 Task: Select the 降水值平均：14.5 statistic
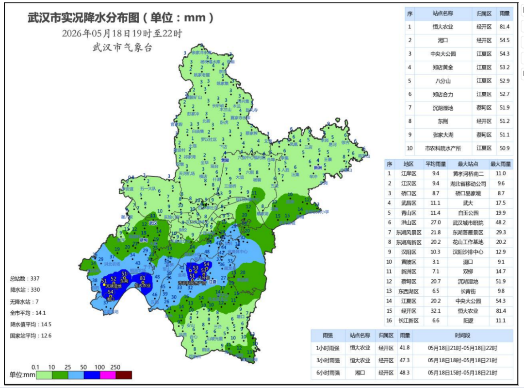[31, 324]
